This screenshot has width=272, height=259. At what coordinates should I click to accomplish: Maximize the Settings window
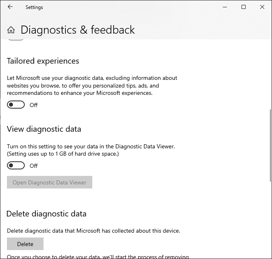(x=244, y=7)
